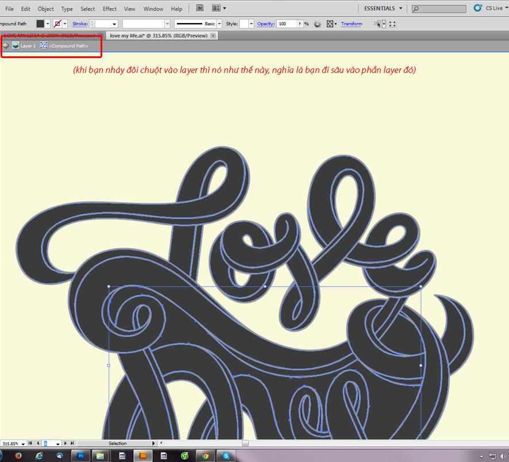Image resolution: width=509 pixels, height=462 pixels.
Task: Open the stroke weight dropdown
Action: [114, 24]
